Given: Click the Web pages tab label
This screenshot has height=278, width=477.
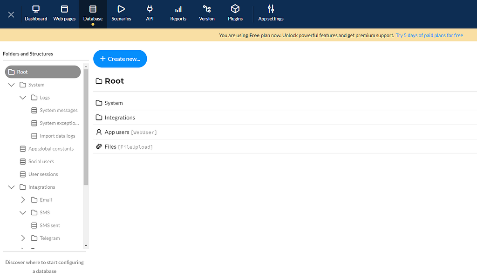Looking at the screenshot, I should (x=64, y=19).
